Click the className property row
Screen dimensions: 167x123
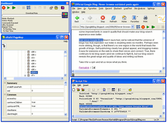tap(35, 110)
